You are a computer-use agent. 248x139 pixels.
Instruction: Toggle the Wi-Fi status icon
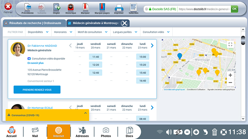pyautogui.click(x=160, y=132)
